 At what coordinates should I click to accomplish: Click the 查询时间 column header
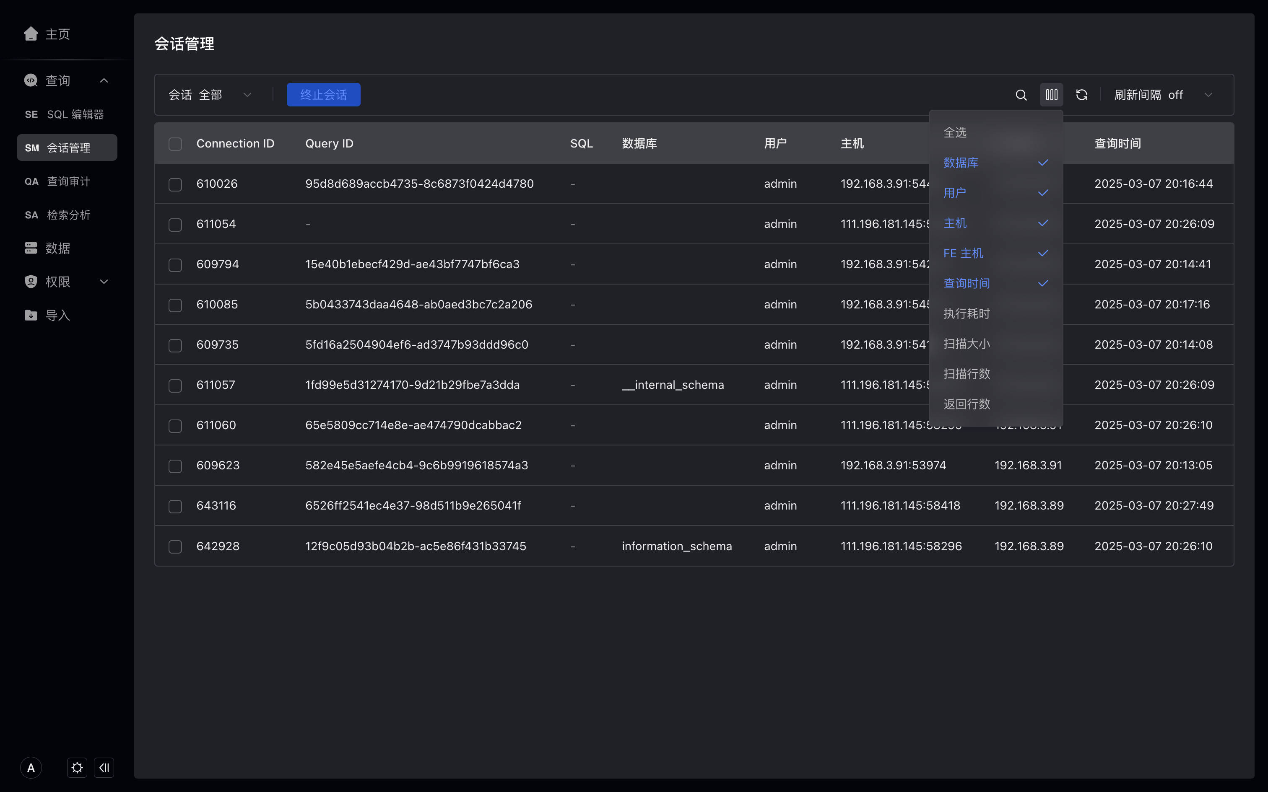point(1117,143)
